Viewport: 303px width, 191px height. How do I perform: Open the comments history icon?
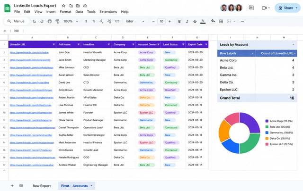click(251, 8)
